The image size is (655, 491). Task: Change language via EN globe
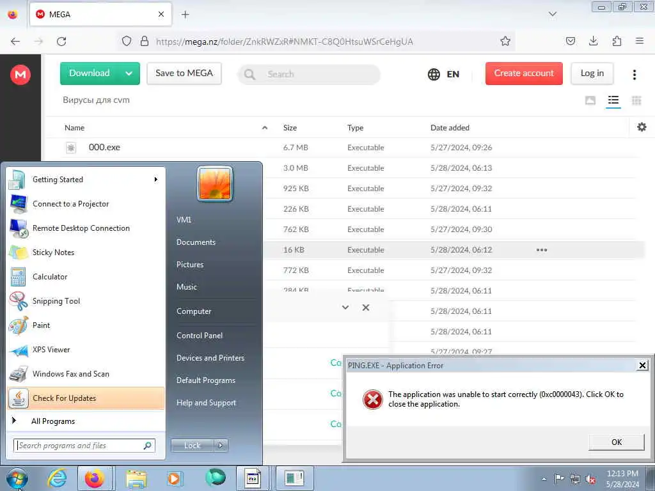(x=443, y=74)
